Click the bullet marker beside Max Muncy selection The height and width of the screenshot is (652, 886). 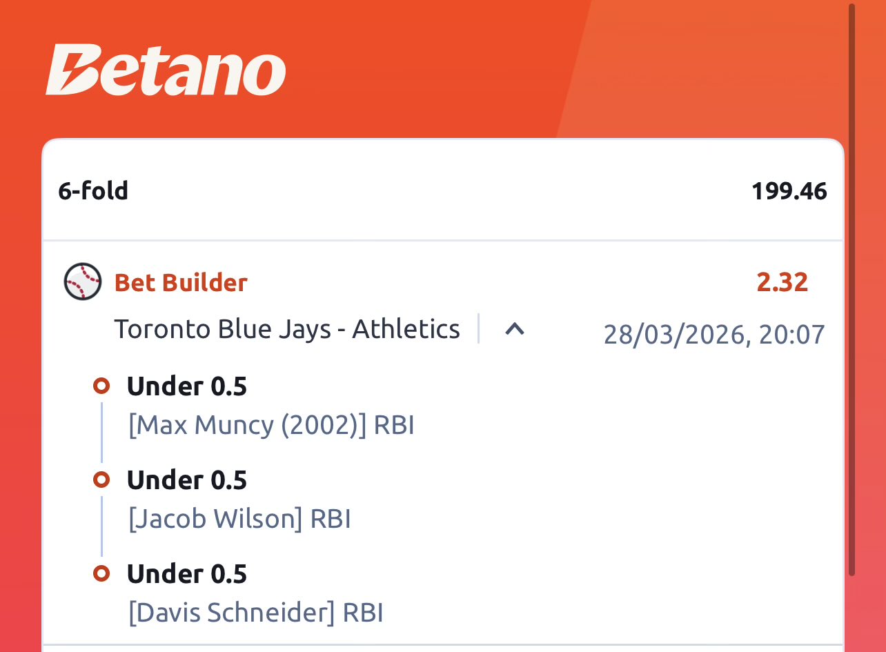[101, 386]
